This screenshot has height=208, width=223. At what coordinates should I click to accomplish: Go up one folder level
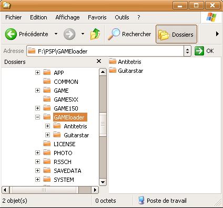click(95, 34)
